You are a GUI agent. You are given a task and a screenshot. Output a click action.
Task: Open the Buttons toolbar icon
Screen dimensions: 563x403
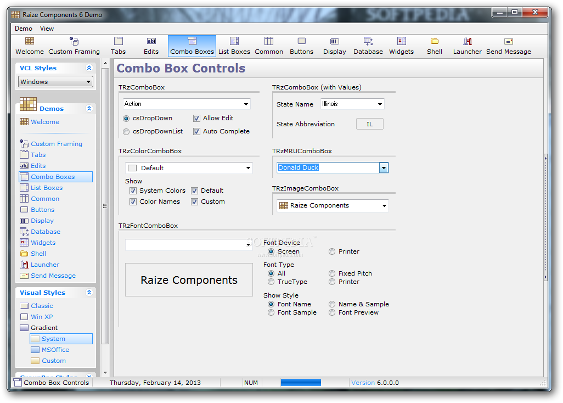click(x=302, y=41)
